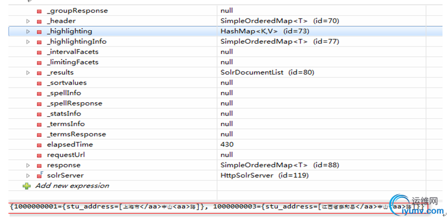Select the _groupResponse variable name

pyautogui.click(x=77, y=11)
